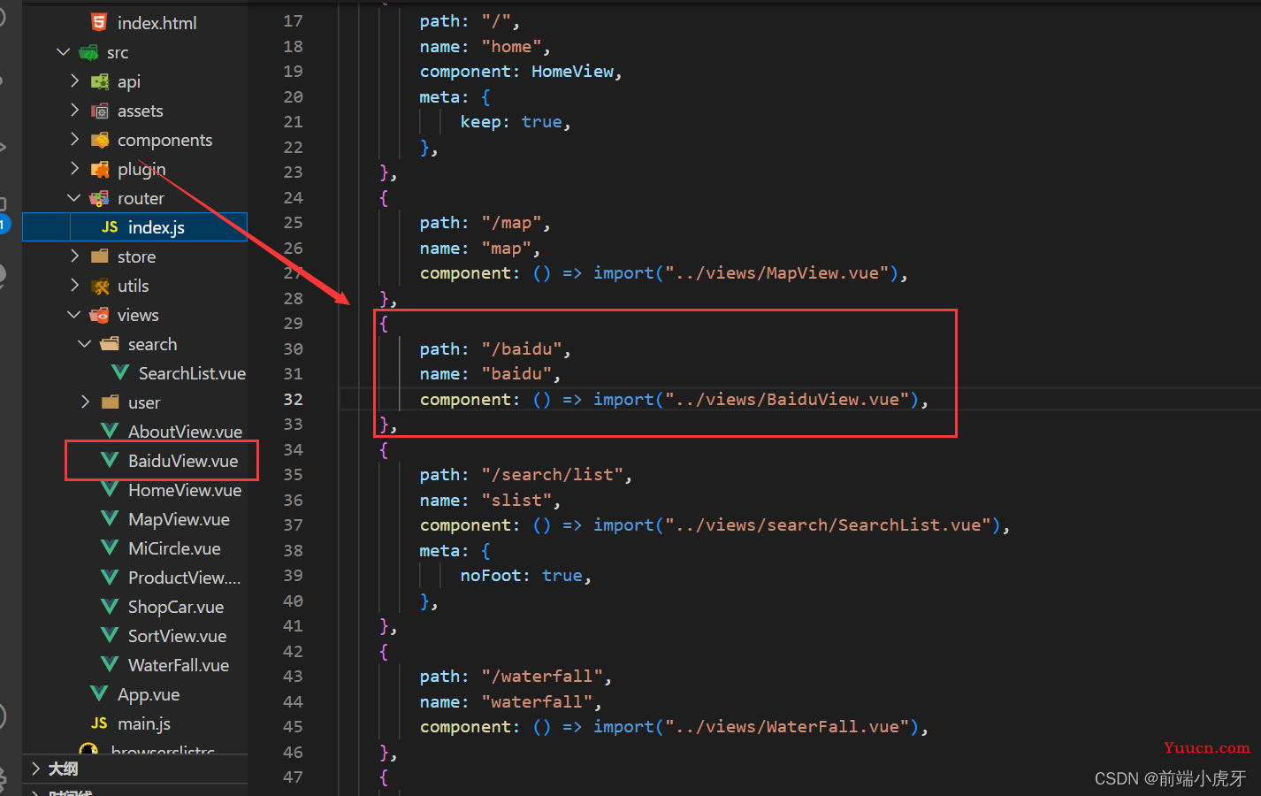Expand the 大纲 outline section
This screenshot has height=796, width=1261.
click(36, 769)
